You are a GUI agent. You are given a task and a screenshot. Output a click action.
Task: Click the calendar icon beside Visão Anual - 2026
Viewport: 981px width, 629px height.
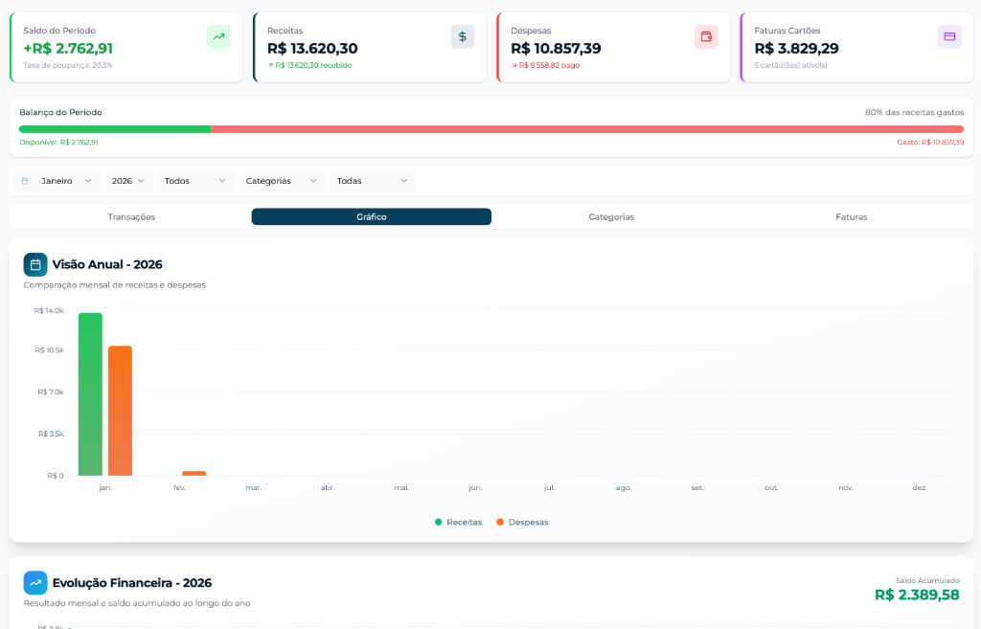tap(35, 264)
